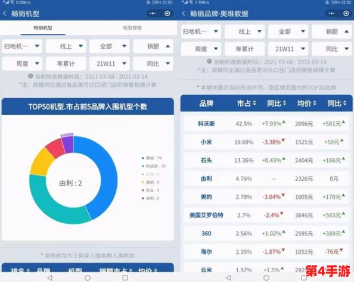Screen dimensions: 354x282
Task: Open the 海尔 brand row
Action: click(266, 252)
